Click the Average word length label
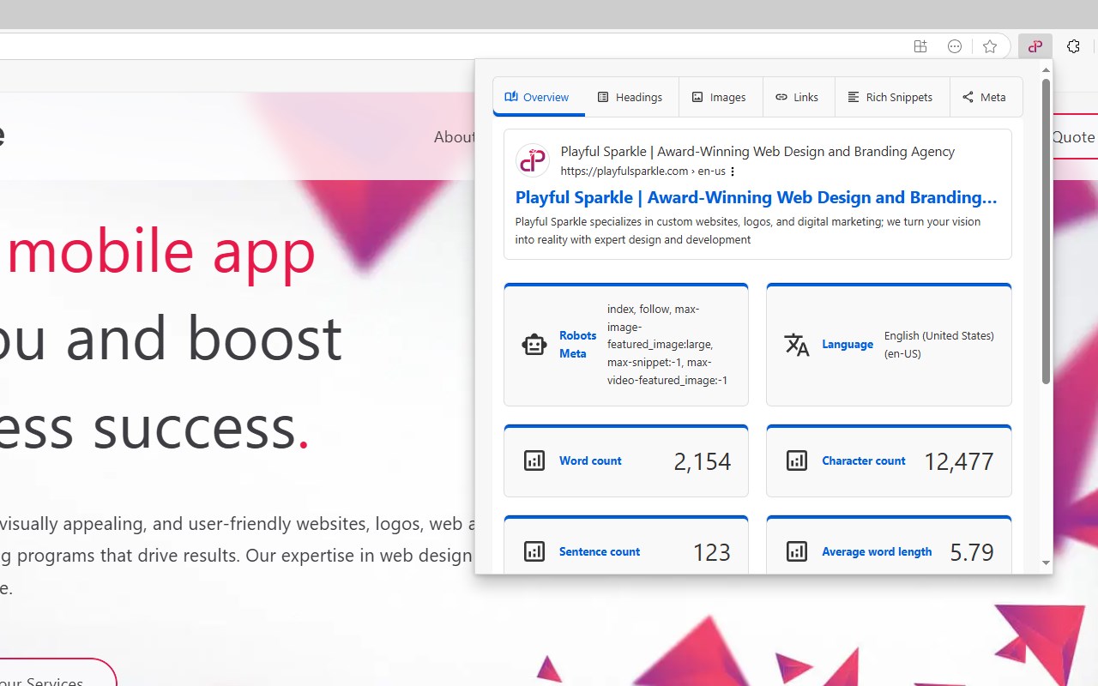Image resolution: width=1098 pixels, height=686 pixels. pos(877,551)
